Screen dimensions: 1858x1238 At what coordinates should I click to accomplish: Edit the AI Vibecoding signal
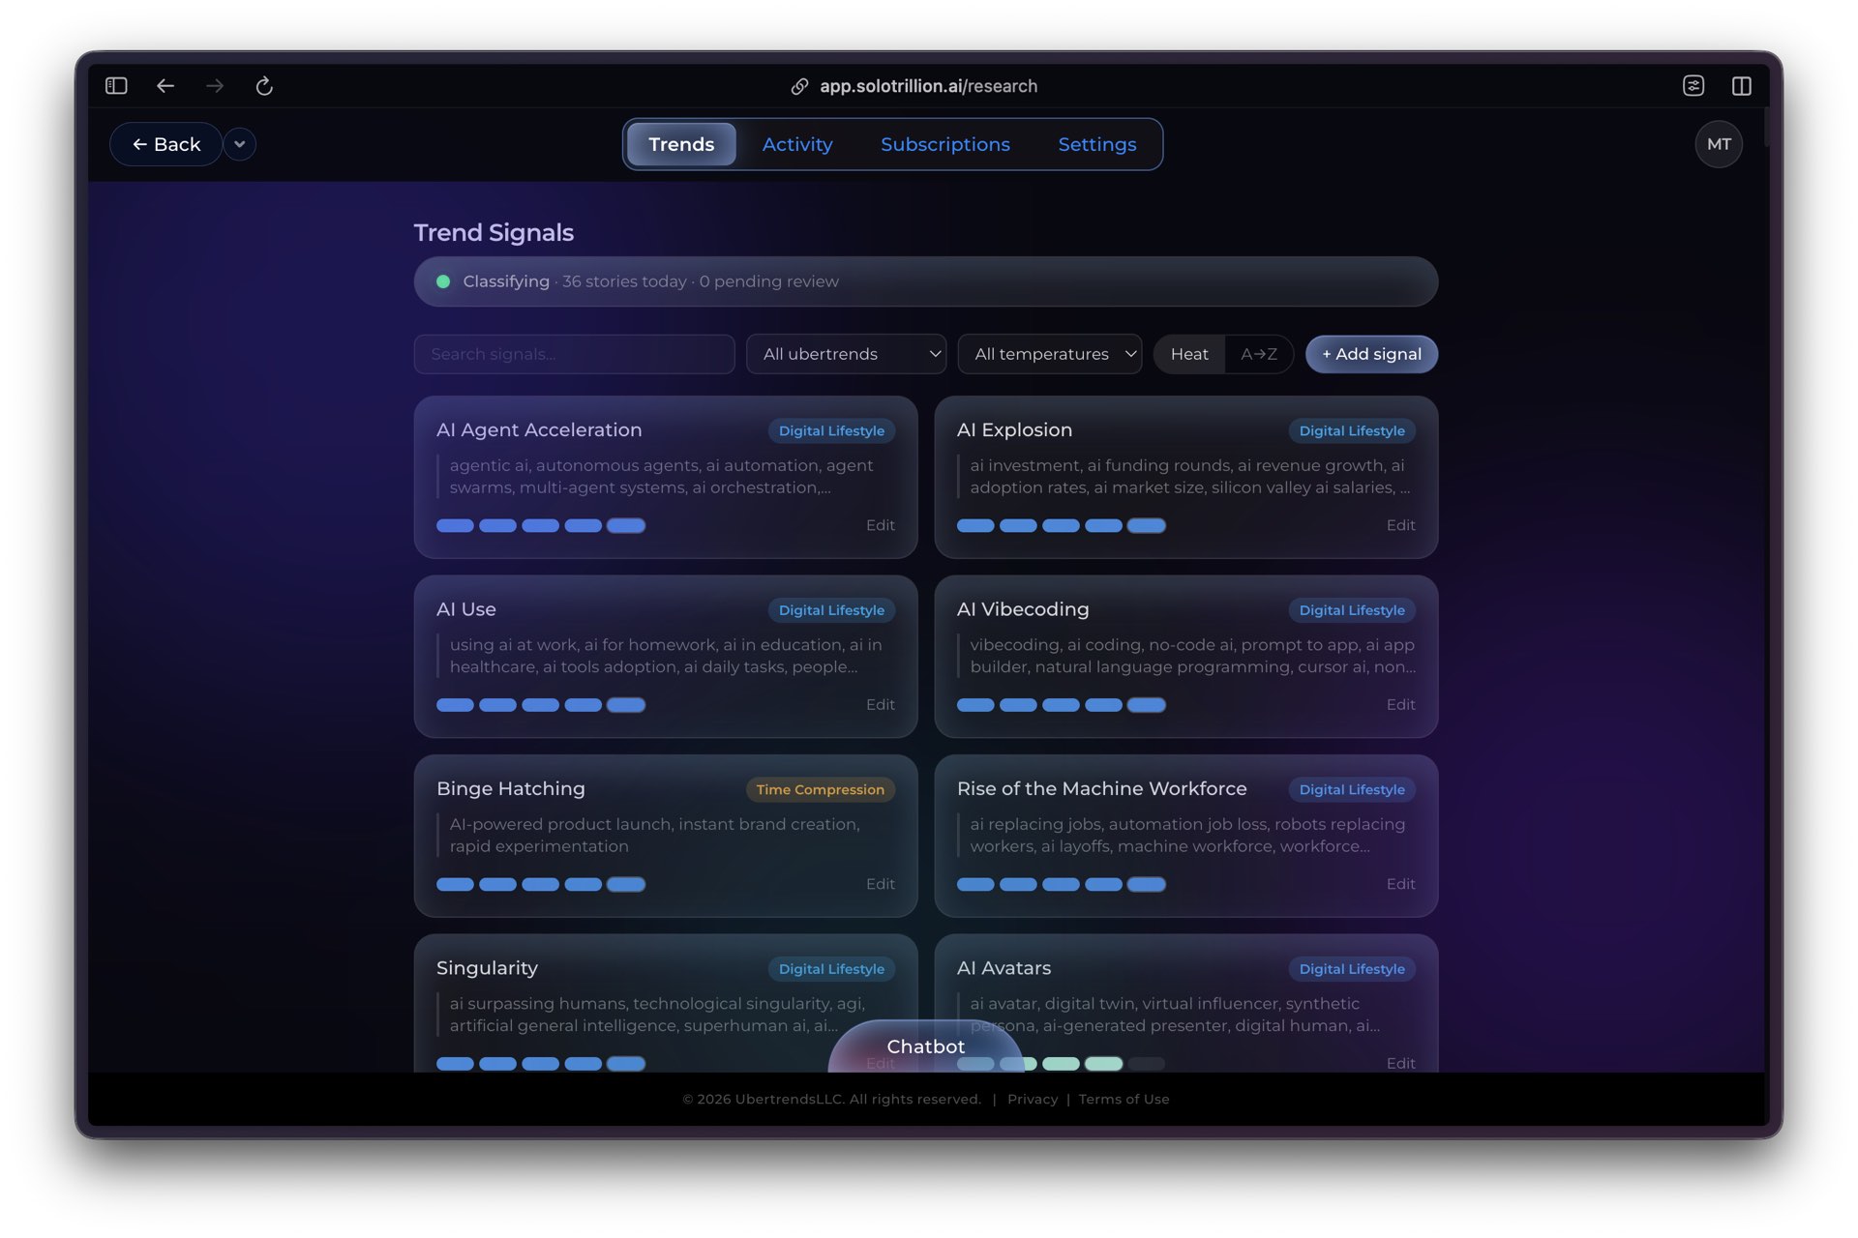[x=1400, y=704]
